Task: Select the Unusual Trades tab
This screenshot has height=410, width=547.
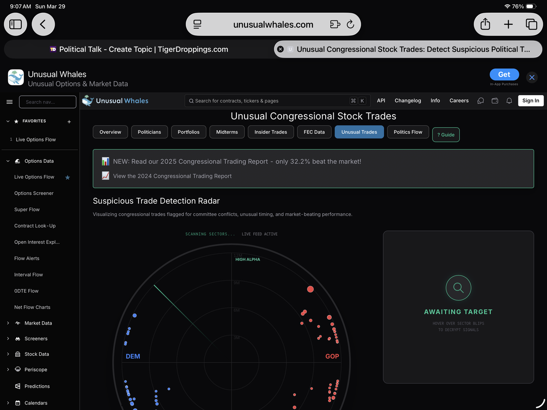Action: [359, 132]
